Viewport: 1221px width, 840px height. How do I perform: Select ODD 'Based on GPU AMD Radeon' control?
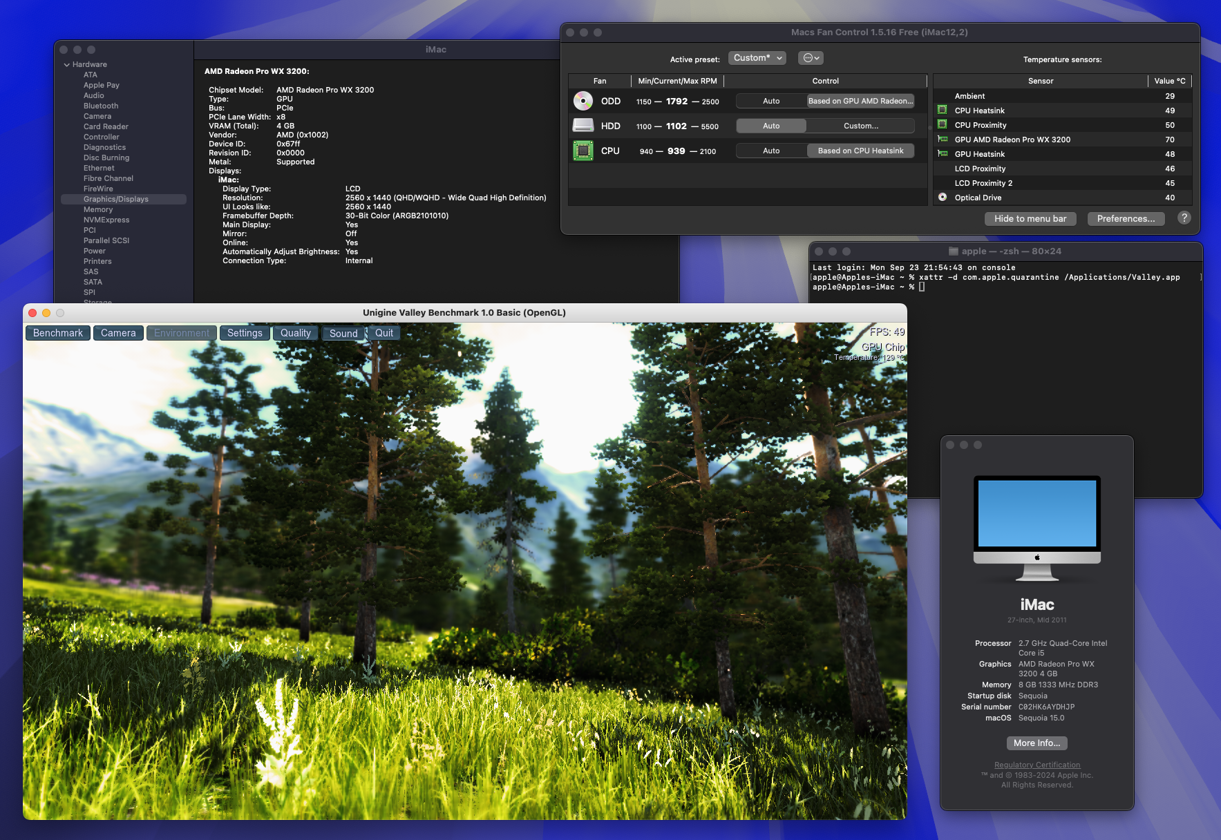tap(860, 101)
